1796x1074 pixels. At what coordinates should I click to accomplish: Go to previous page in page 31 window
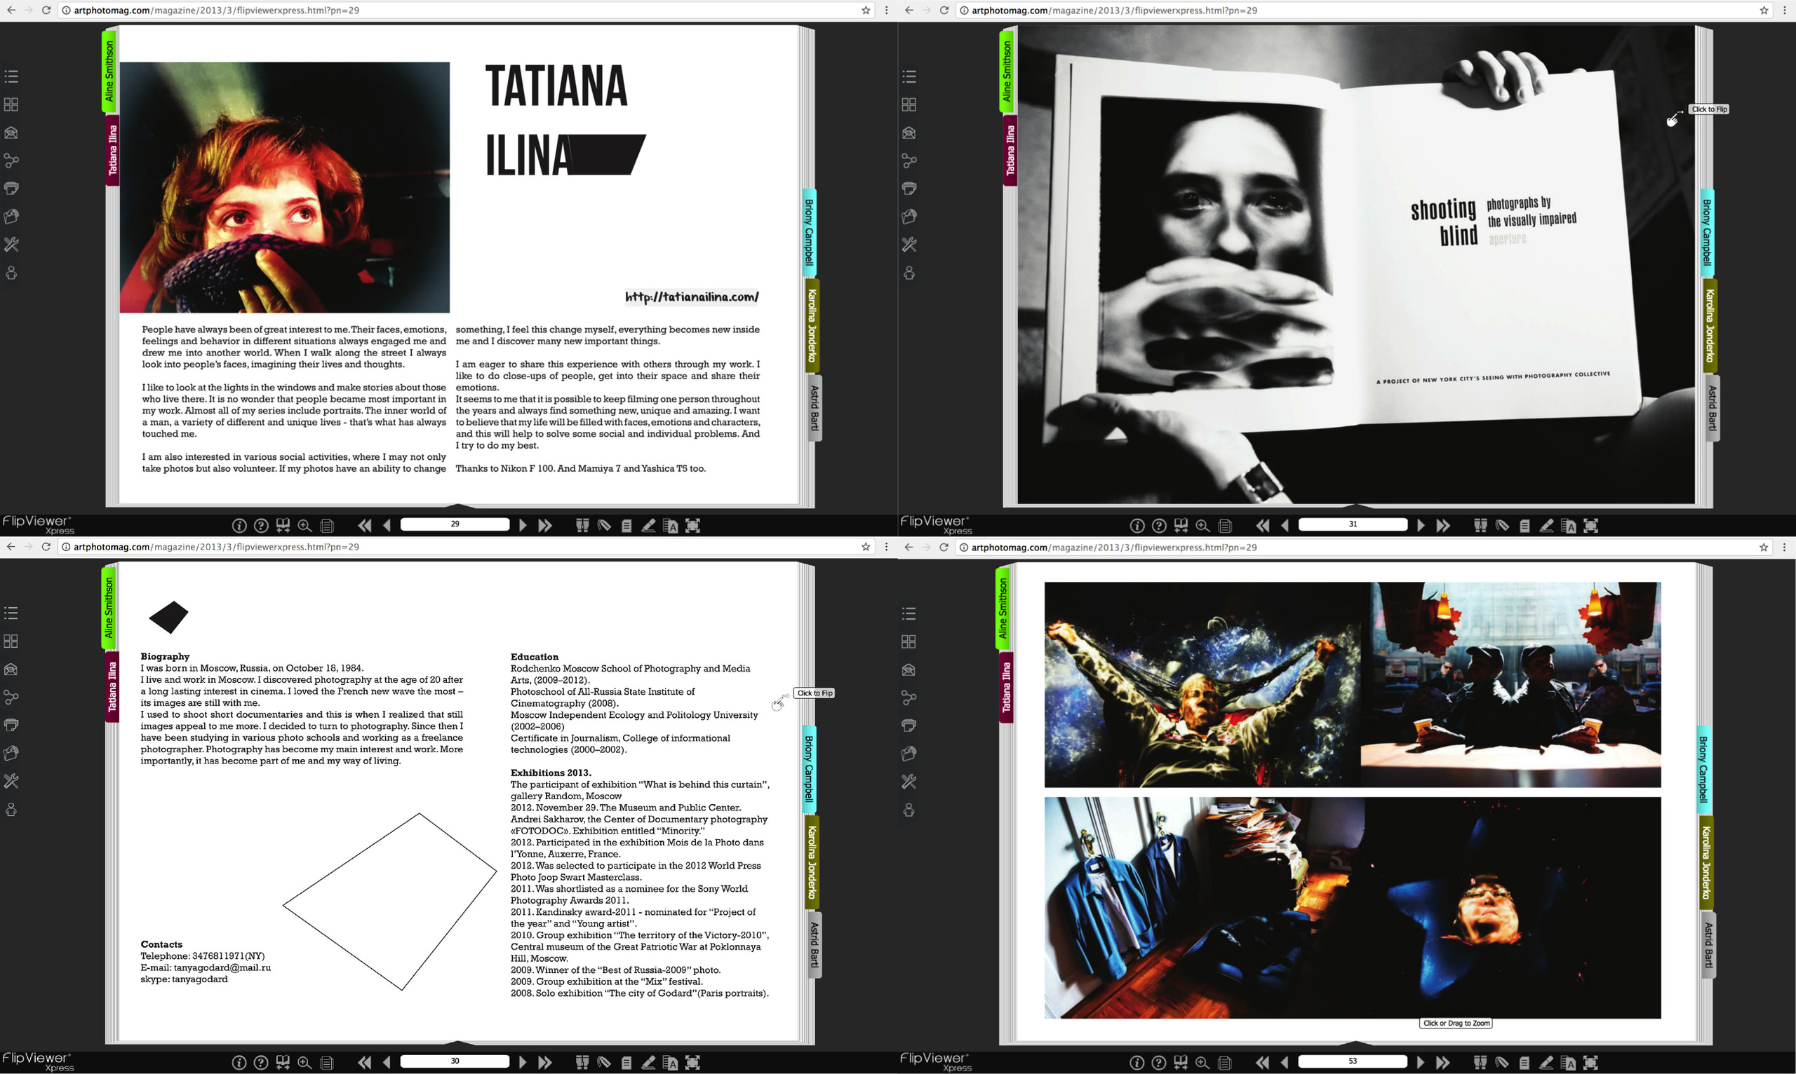pos(1285,525)
